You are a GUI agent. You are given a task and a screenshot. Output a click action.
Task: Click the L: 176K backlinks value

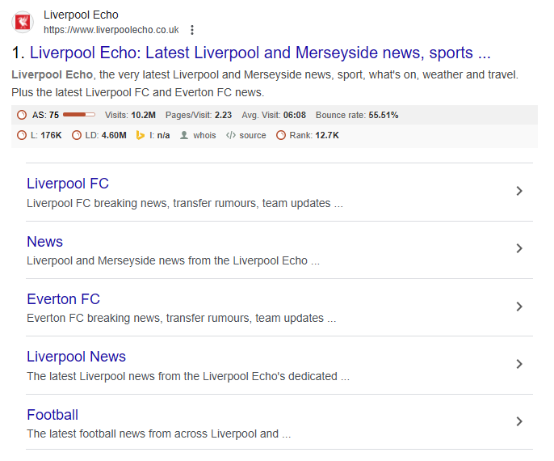tap(46, 135)
